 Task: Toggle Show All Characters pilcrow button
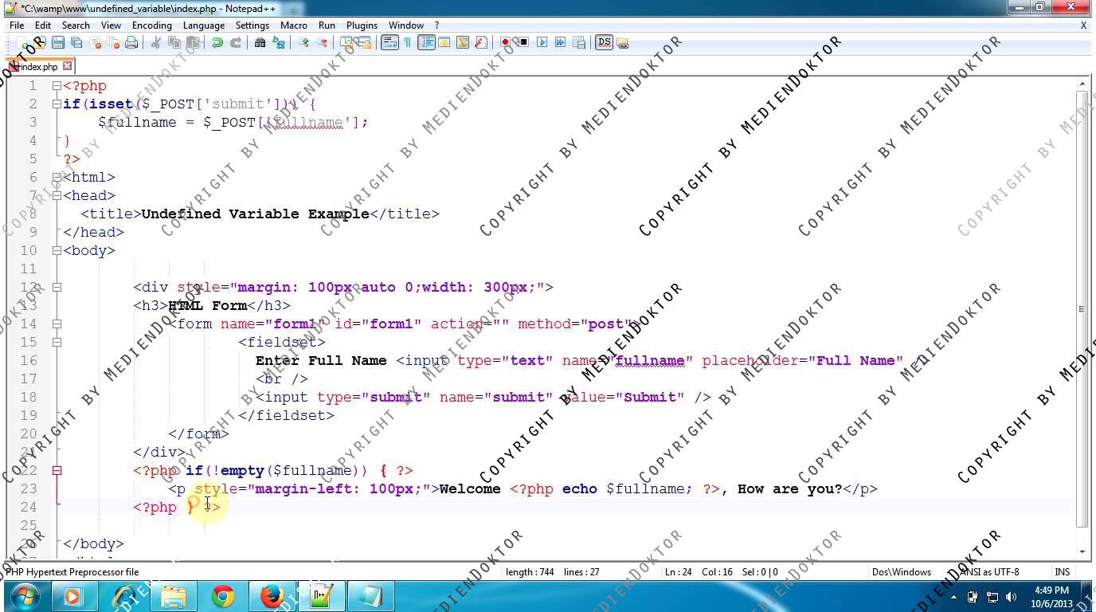click(407, 43)
